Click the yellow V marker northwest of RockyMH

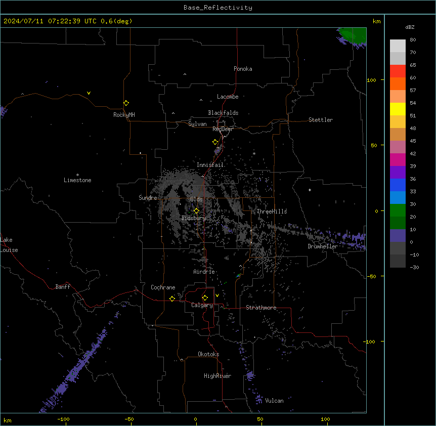tap(89, 93)
